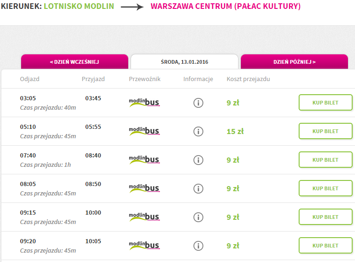The width and height of the screenshot is (355, 262).
Task: Click the Lotnisko Modlin origin label
Action: click(x=79, y=6)
